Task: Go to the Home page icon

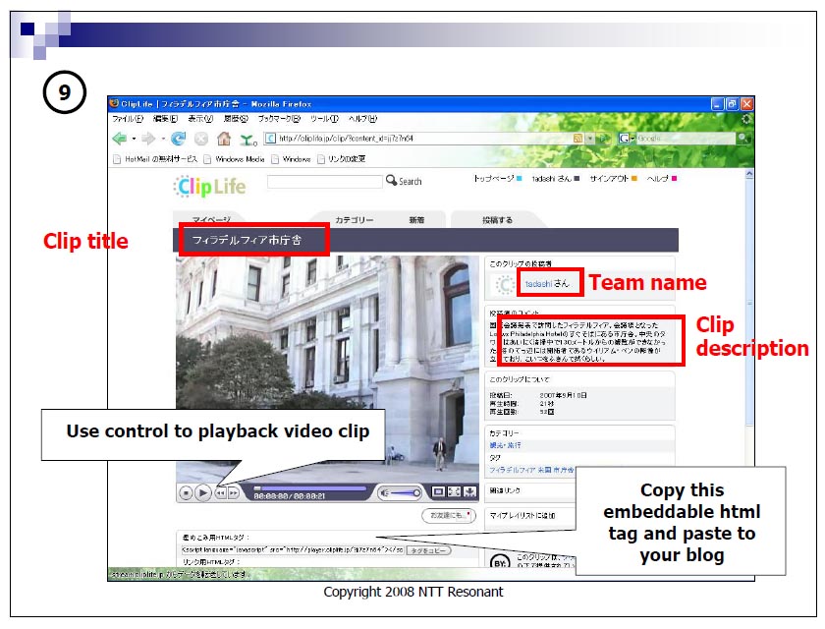Action: tap(224, 139)
